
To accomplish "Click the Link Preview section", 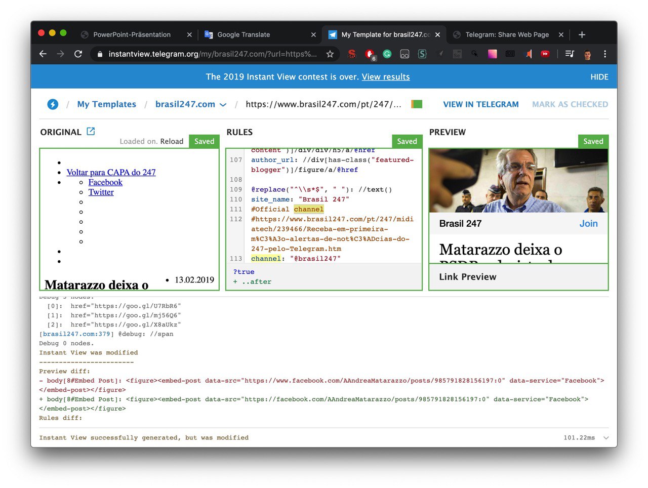I will point(518,277).
